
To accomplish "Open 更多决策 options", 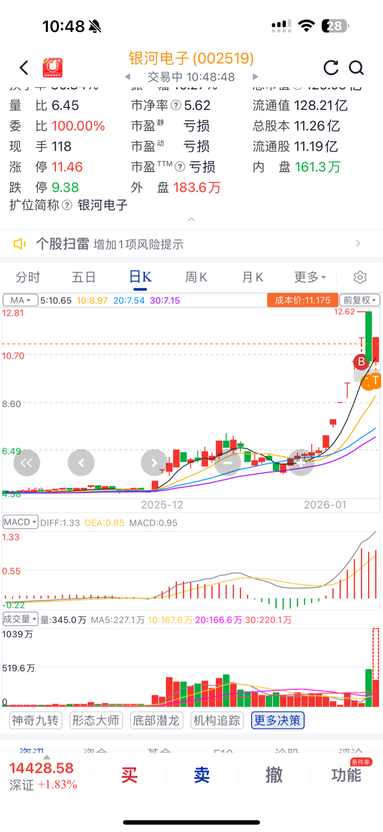I will 278,720.
